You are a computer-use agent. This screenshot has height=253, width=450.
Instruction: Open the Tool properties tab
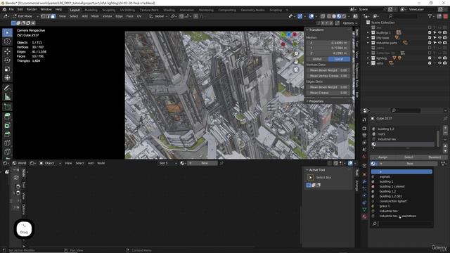(x=364, y=119)
